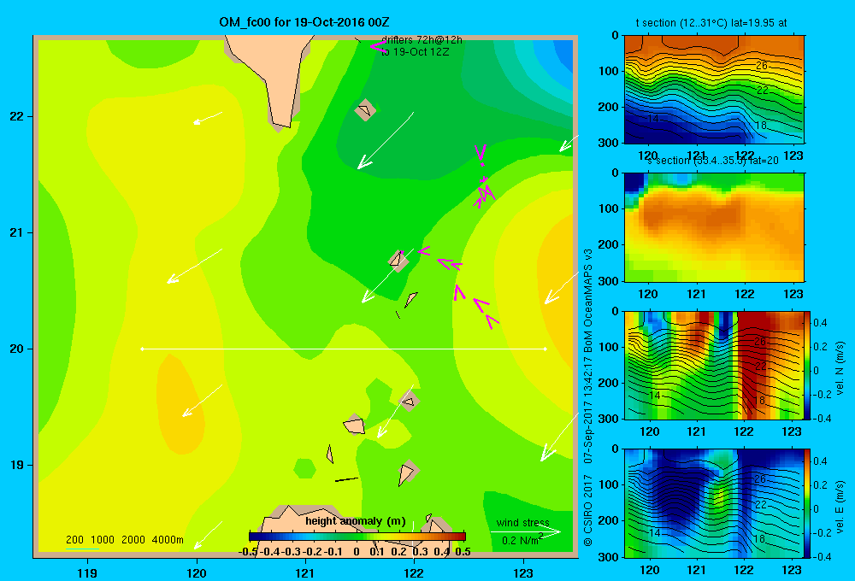Click the west endpoint of the white section line
The height and width of the screenshot is (581, 855).
[x=142, y=349]
